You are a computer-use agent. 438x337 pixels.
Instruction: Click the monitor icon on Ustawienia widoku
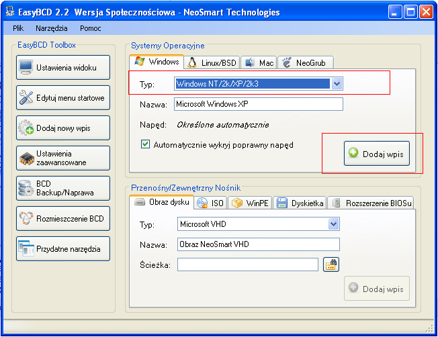[26, 67]
